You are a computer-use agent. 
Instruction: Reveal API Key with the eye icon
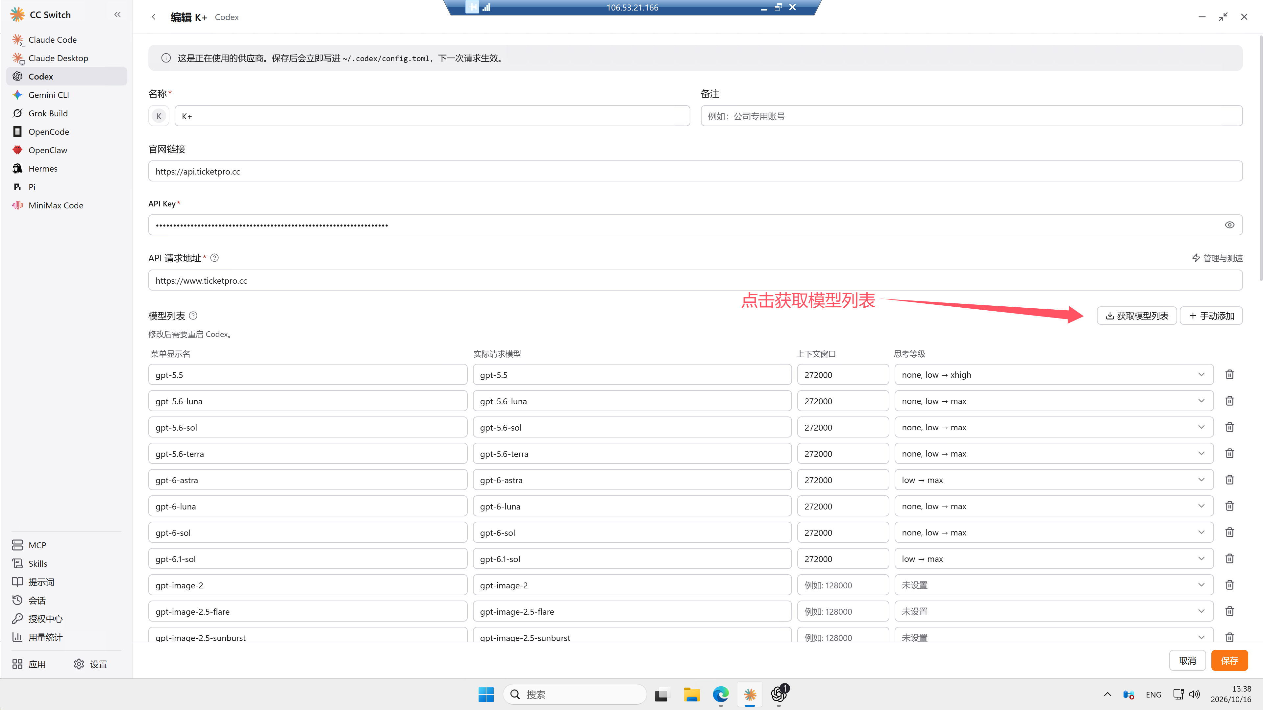[1229, 225]
